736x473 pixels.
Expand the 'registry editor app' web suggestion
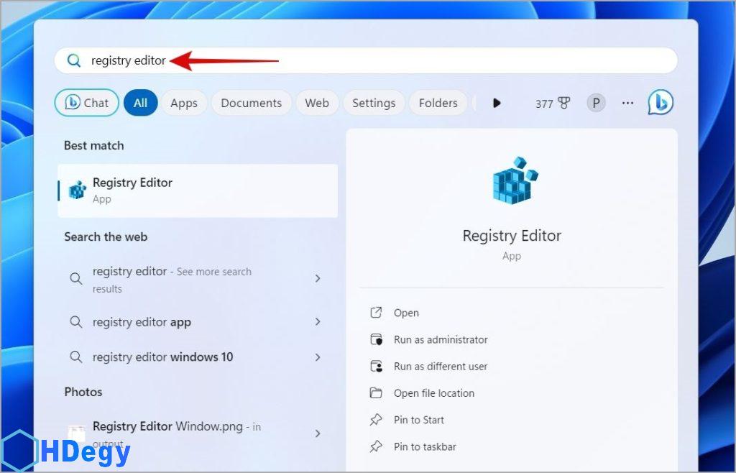[x=318, y=322]
